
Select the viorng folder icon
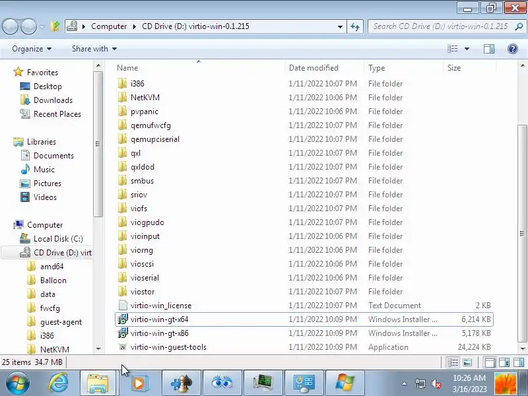coord(123,250)
